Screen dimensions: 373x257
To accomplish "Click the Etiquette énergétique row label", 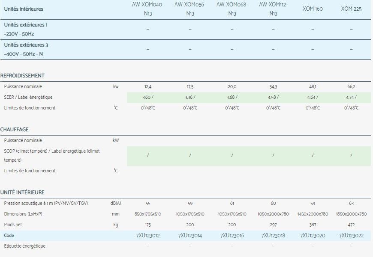I will [24, 246].
